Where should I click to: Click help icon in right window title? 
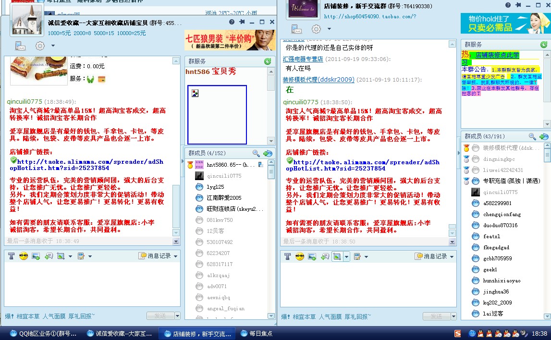pyautogui.click(x=508, y=5)
